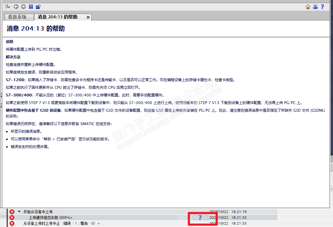Click the 消息 204:13 的帮助 page heading
333x227 pixels.
35,28
